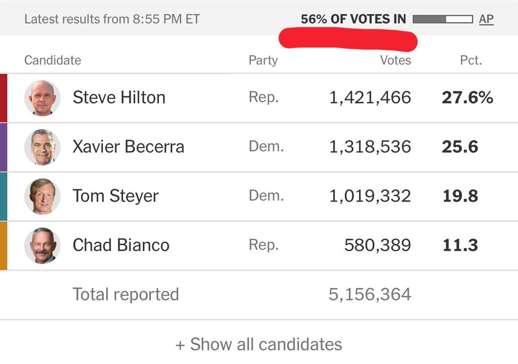Image resolution: width=518 pixels, height=364 pixels.
Task: Click the third candidate's headshot photo
Action: (x=42, y=196)
